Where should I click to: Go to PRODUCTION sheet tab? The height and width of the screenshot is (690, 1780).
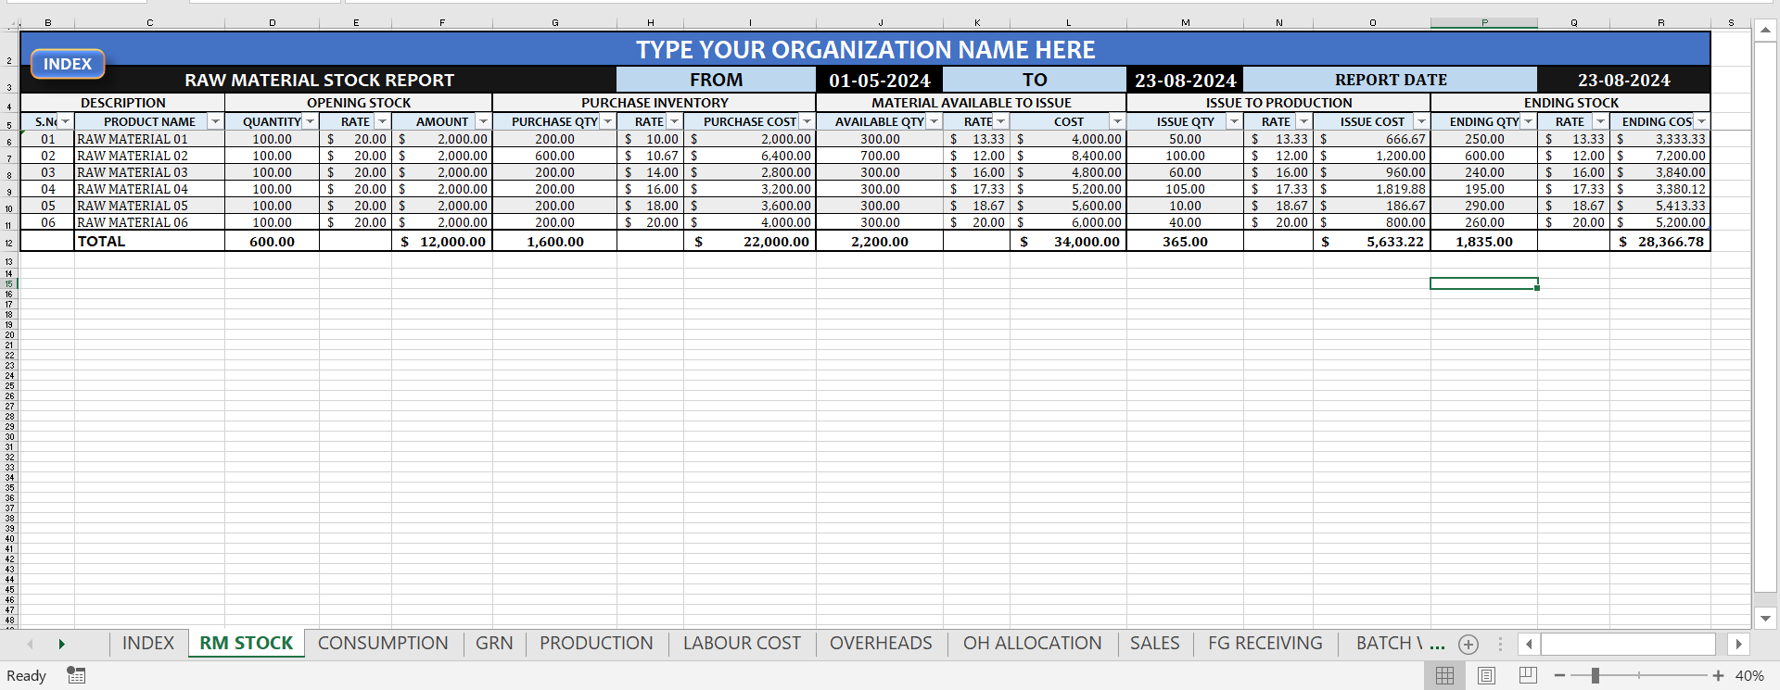596,644
